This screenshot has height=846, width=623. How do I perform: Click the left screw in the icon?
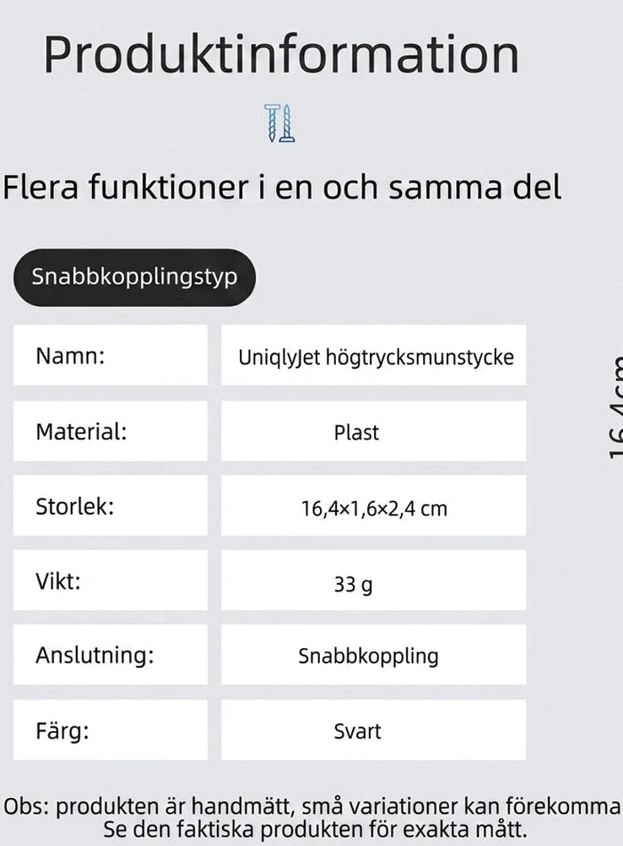(x=272, y=123)
